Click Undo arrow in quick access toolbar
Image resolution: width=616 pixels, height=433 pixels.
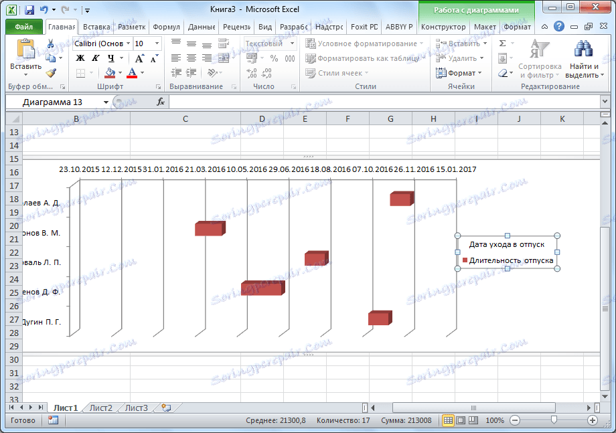(x=44, y=9)
